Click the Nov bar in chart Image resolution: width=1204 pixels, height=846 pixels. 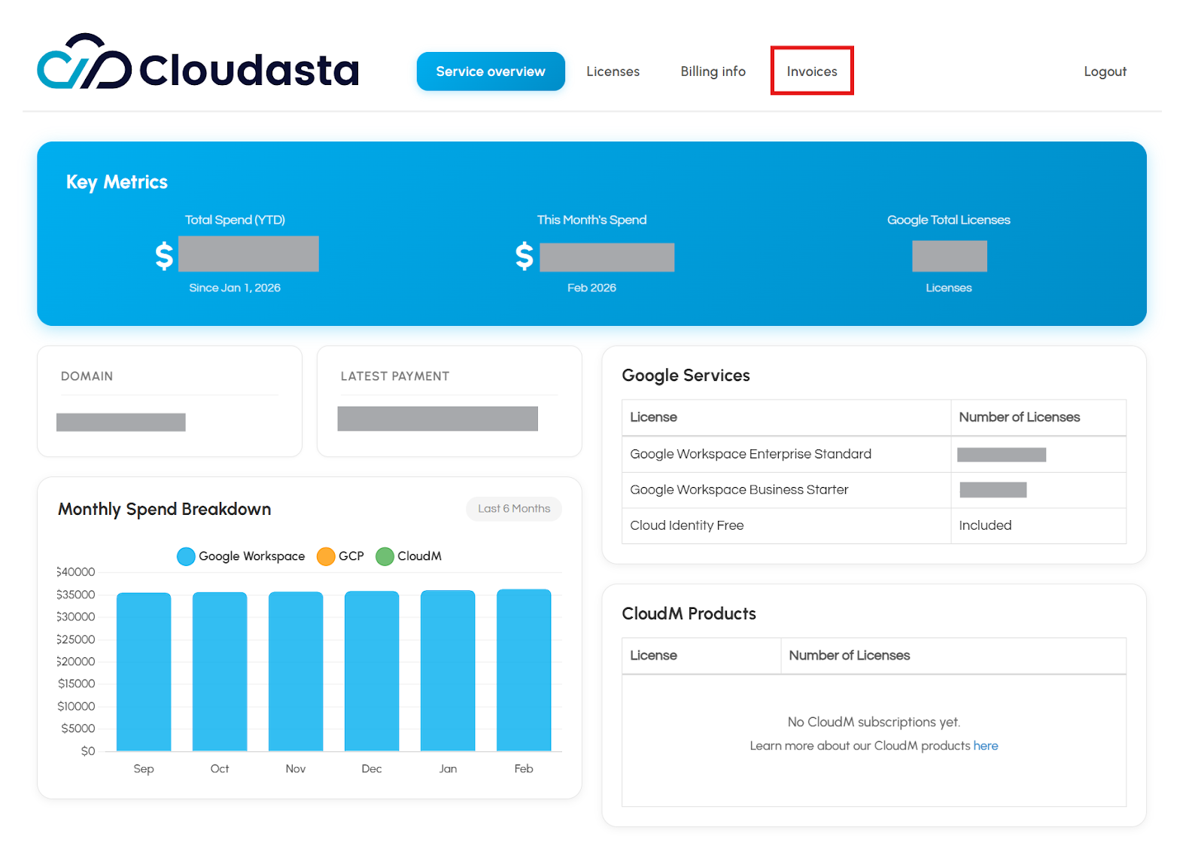(x=296, y=671)
